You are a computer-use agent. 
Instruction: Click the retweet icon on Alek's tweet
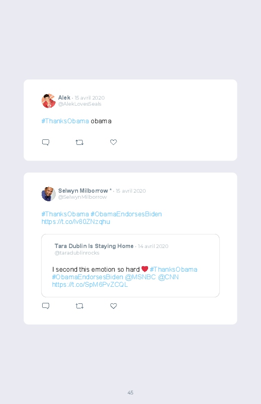point(79,142)
